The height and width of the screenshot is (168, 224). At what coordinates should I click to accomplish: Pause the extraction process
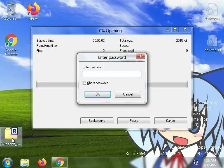(x=134, y=121)
